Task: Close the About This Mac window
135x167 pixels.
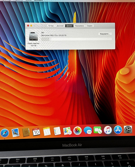Action: point(28,26)
